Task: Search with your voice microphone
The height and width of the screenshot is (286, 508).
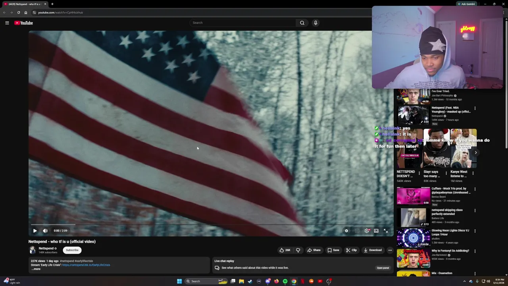Action: [316, 23]
